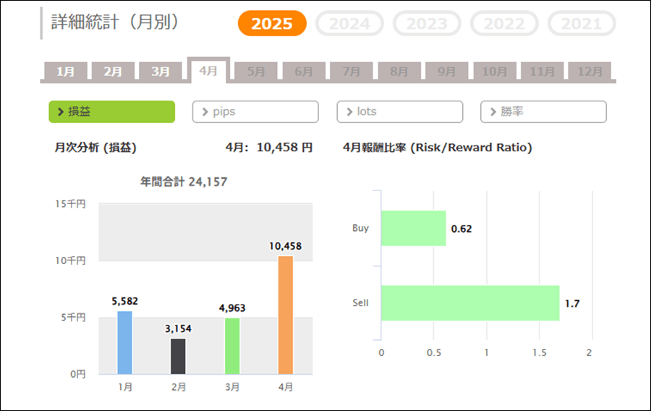651x411 pixels.
Task: Open the 1月 month tab
Action: [65, 72]
